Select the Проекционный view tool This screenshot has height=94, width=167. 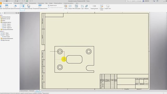7,7
